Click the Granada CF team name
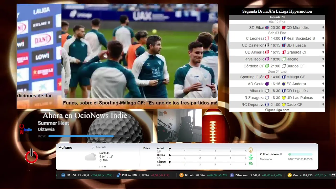336x189 pixels. tap(297, 52)
